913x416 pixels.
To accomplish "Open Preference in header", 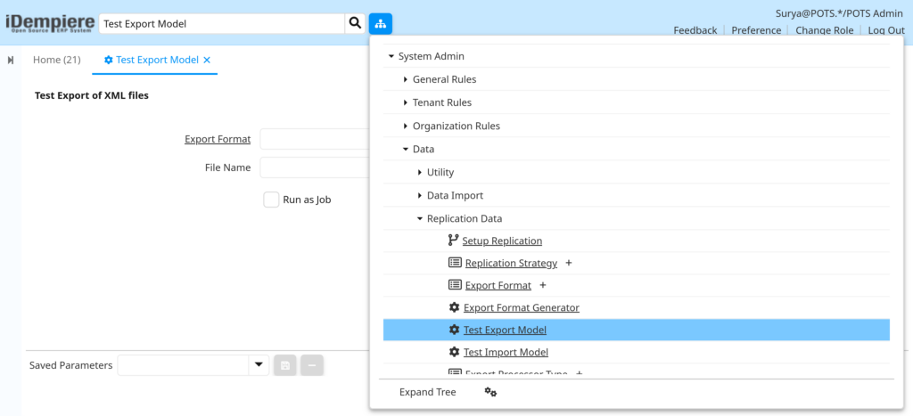I will (756, 30).
